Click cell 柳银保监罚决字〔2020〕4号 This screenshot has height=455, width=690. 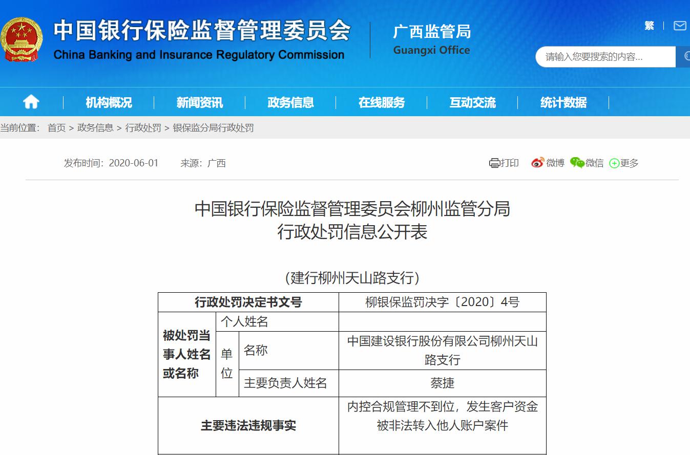[443, 302]
